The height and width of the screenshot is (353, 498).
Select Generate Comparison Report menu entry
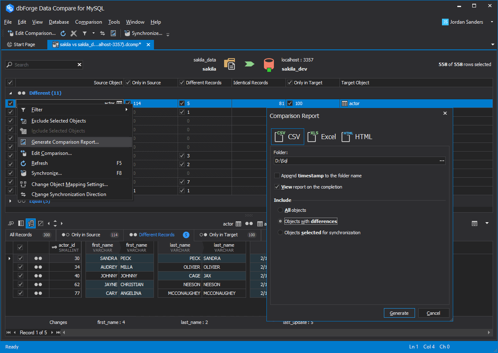pyautogui.click(x=75, y=142)
